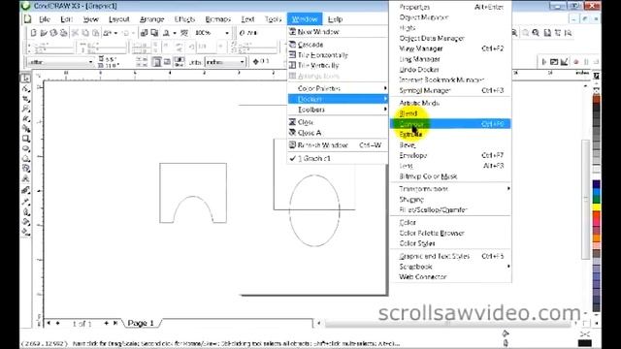Select the Polygon tool in toolbox
Screen dimensions: 621x349
click(x=26, y=159)
